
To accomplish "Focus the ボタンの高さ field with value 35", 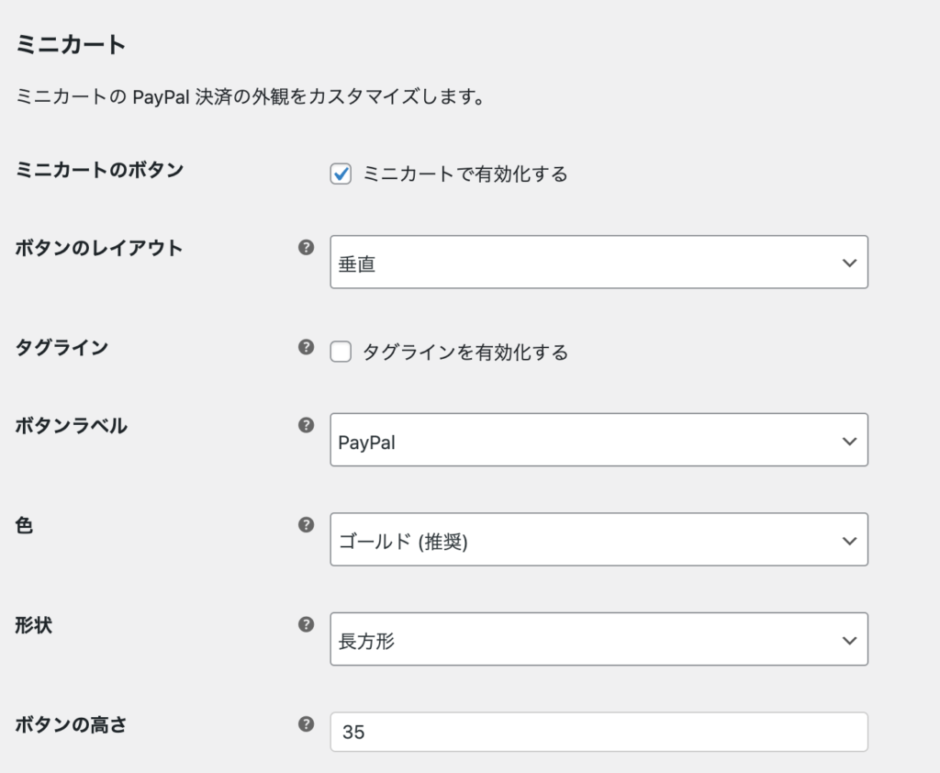I will tap(599, 732).
